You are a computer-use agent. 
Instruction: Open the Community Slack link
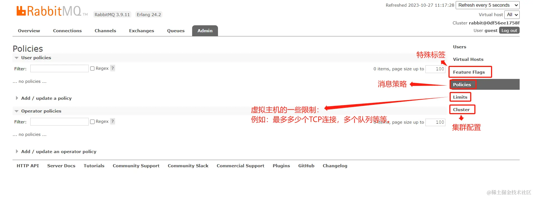coord(188,166)
